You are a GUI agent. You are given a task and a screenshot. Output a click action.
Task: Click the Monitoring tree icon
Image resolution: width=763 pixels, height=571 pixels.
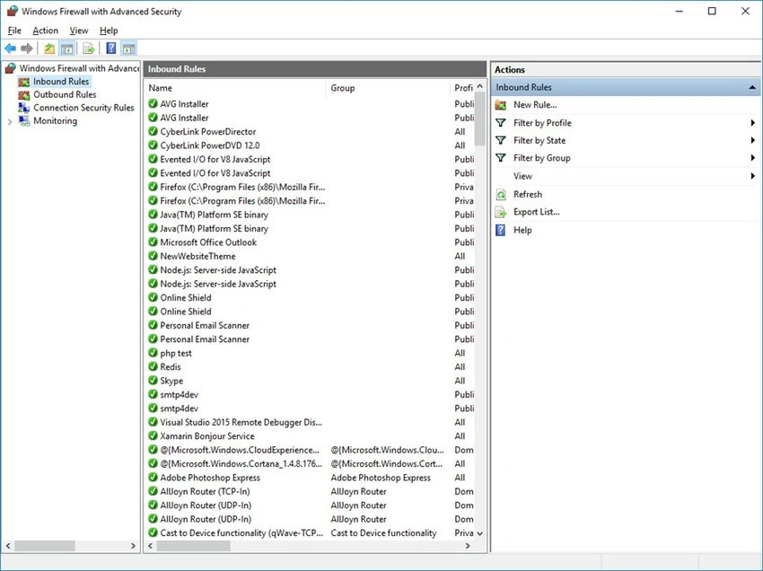(24, 120)
